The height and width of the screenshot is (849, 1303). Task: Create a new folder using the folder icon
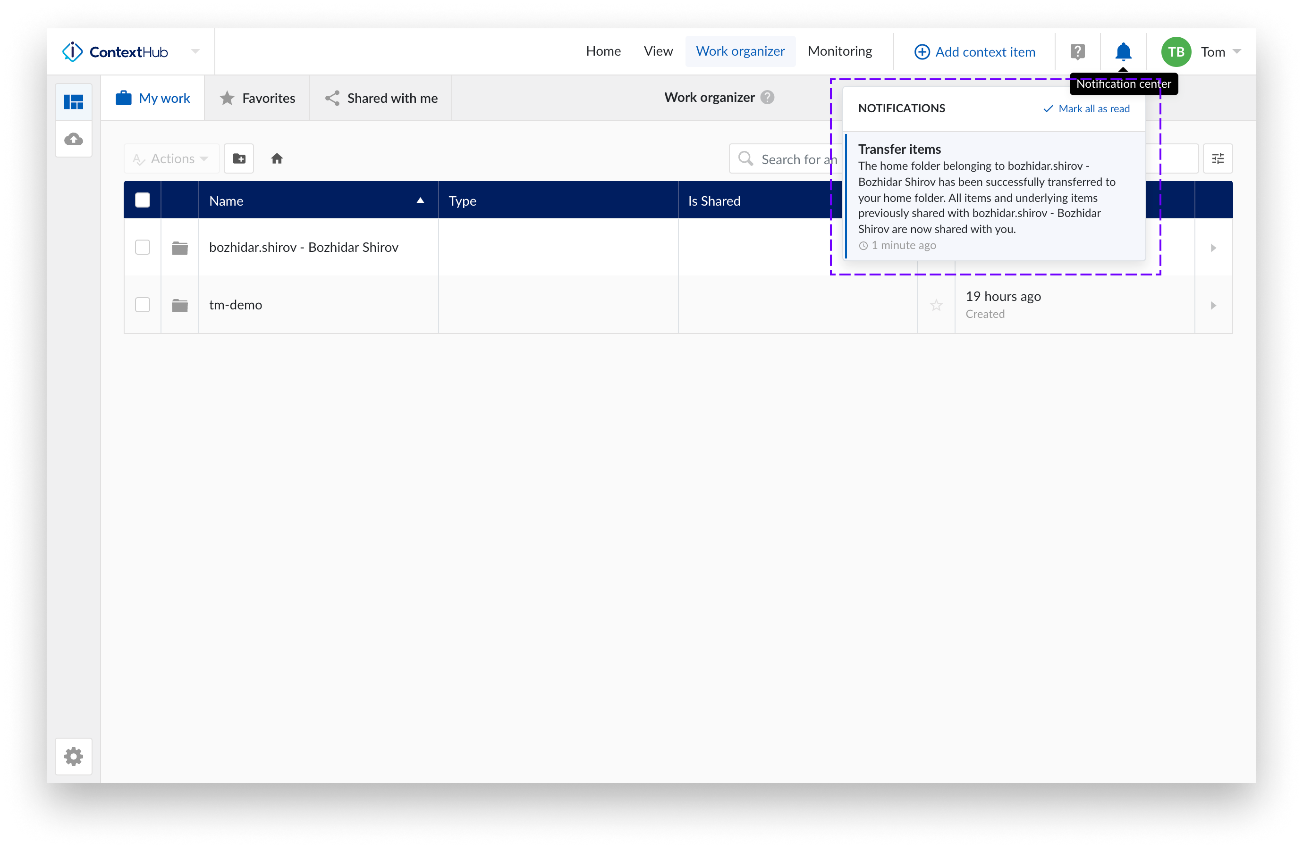239,158
